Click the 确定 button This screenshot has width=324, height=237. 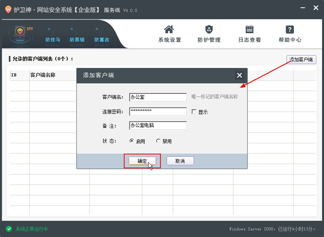142,161
